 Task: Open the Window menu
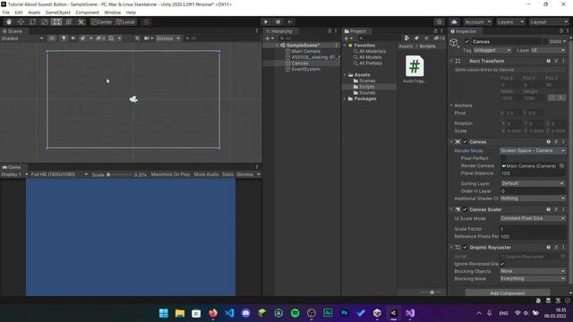[x=112, y=13]
